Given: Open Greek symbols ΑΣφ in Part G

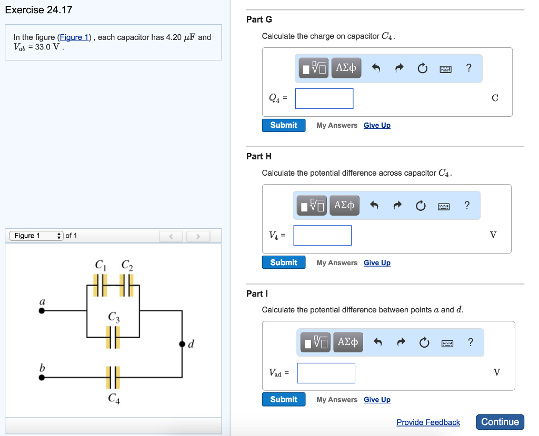Looking at the screenshot, I should [346, 68].
